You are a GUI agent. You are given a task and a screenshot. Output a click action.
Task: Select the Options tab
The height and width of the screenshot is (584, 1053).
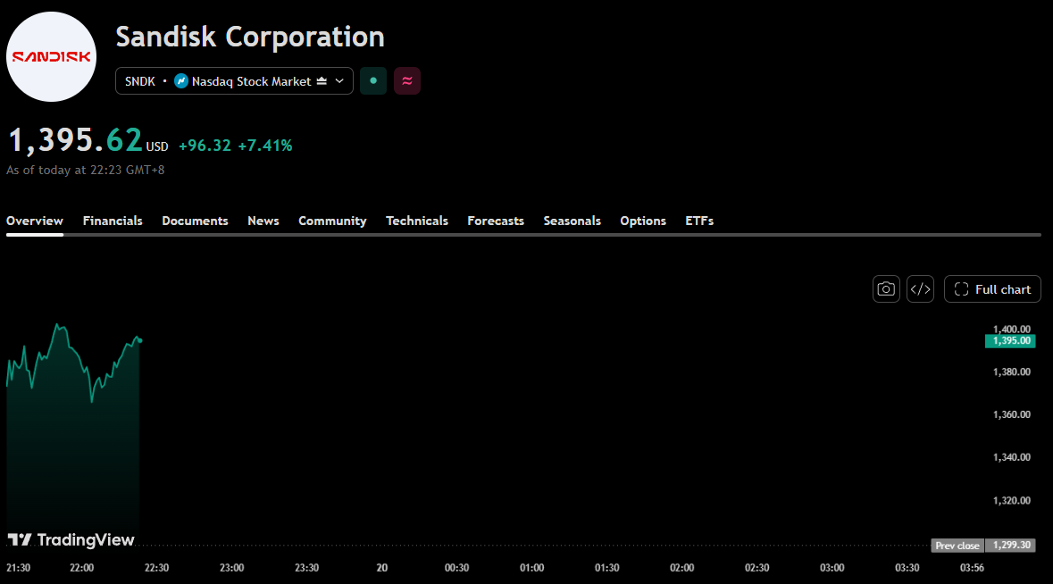(643, 221)
